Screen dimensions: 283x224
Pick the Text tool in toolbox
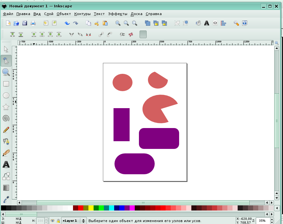[6, 165]
